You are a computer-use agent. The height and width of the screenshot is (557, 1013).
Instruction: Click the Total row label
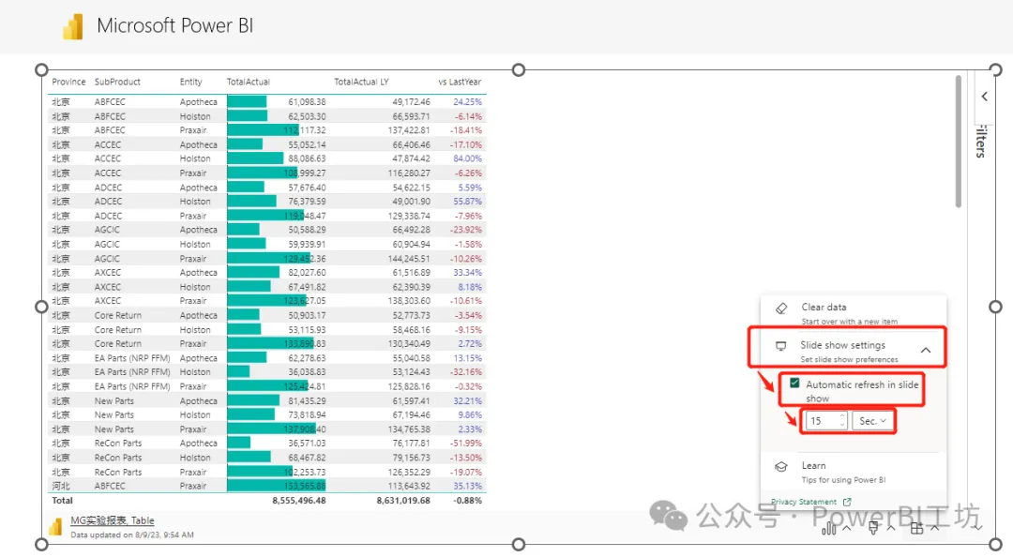(62, 501)
